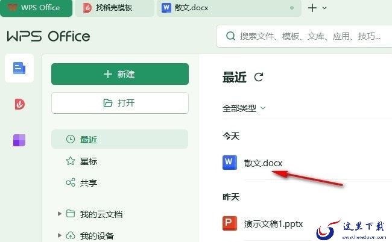Click the search field for files and templates
The width and height of the screenshot is (392, 242).
tap(304, 36)
